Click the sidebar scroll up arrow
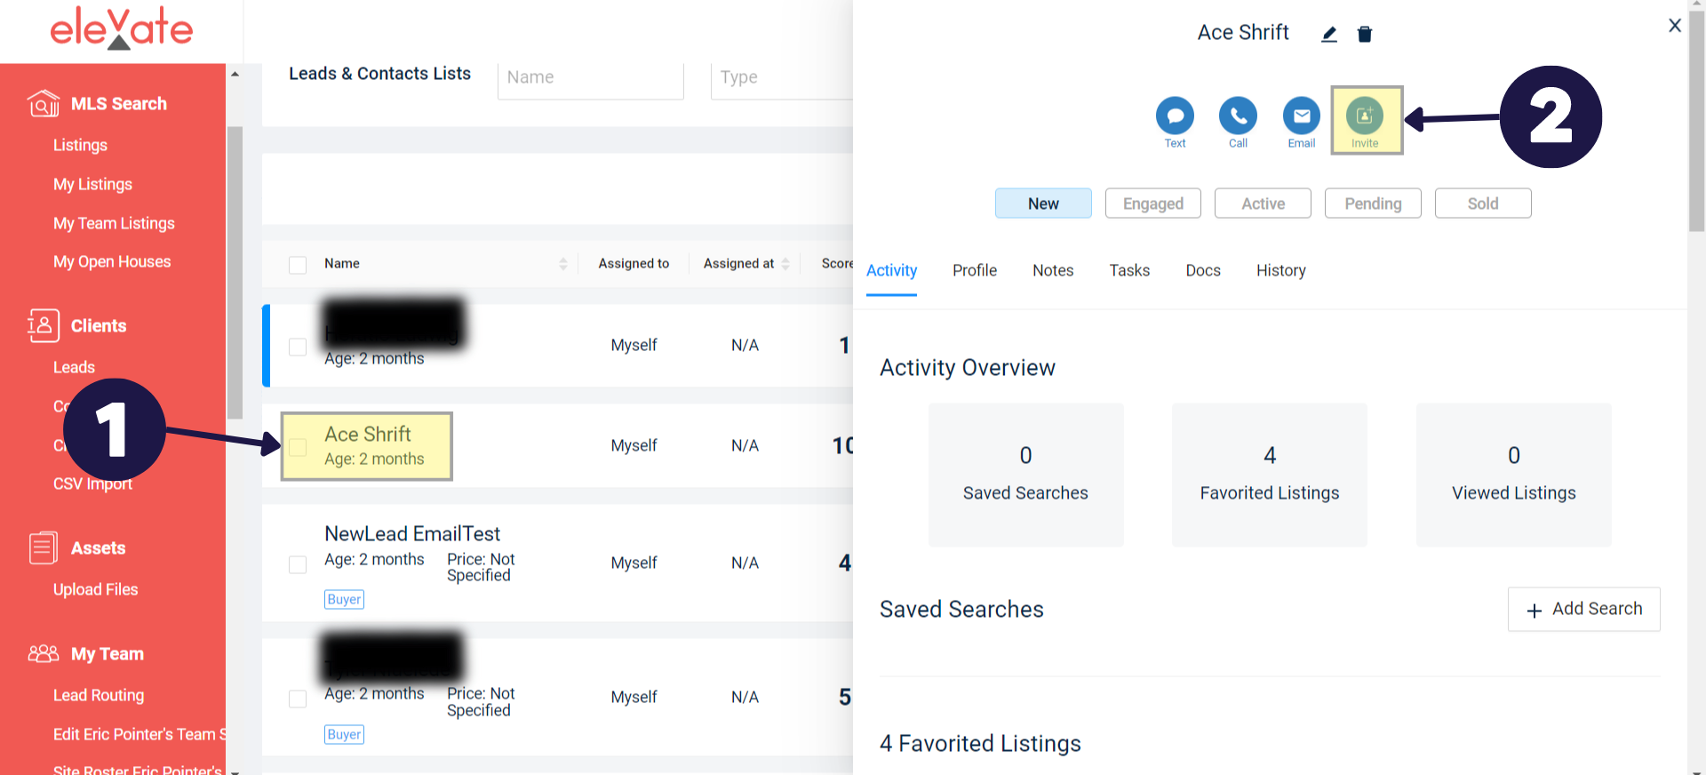This screenshot has width=1706, height=775. click(235, 74)
